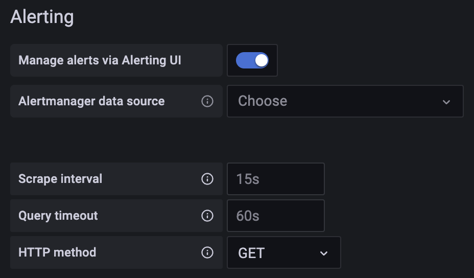Click info icon beside HTTP method
Image resolution: width=474 pixels, height=278 pixels.
[x=207, y=252]
